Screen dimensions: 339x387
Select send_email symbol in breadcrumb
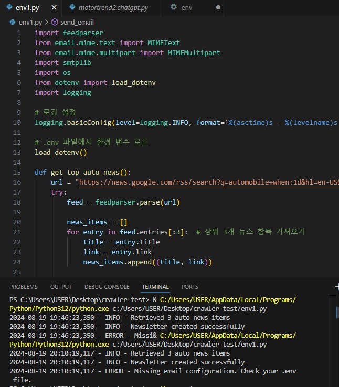pyautogui.click(x=77, y=23)
